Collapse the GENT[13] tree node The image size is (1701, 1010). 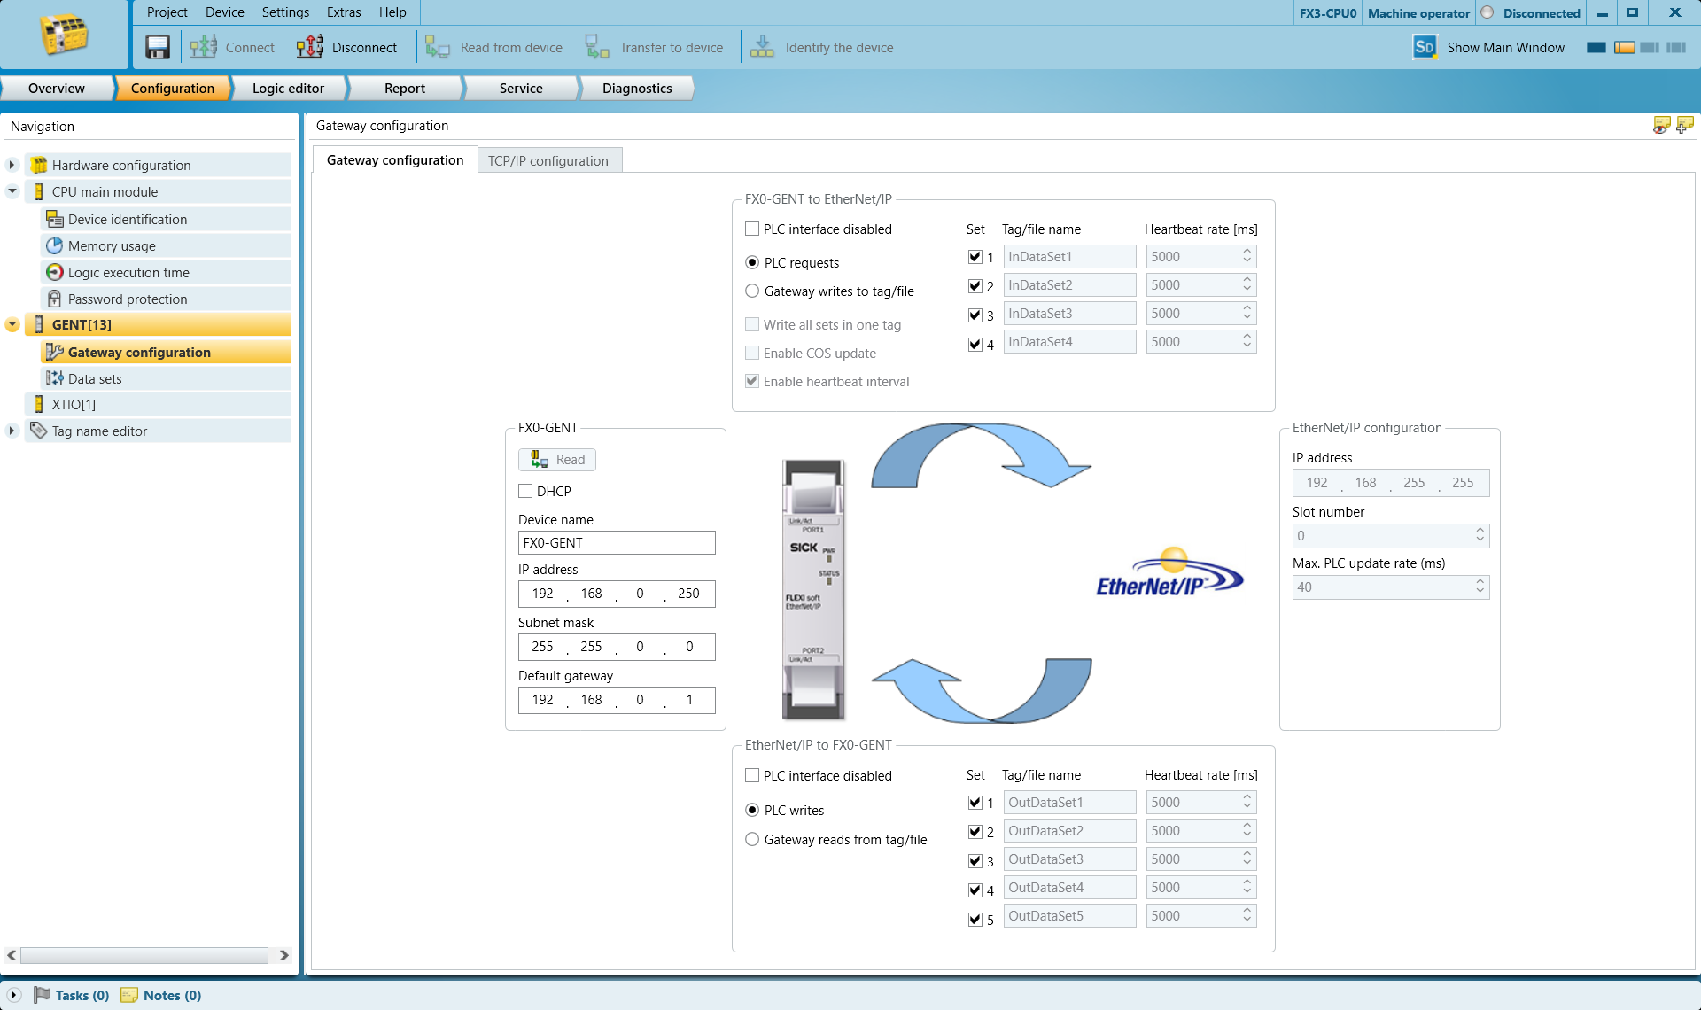(x=12, y=324)
